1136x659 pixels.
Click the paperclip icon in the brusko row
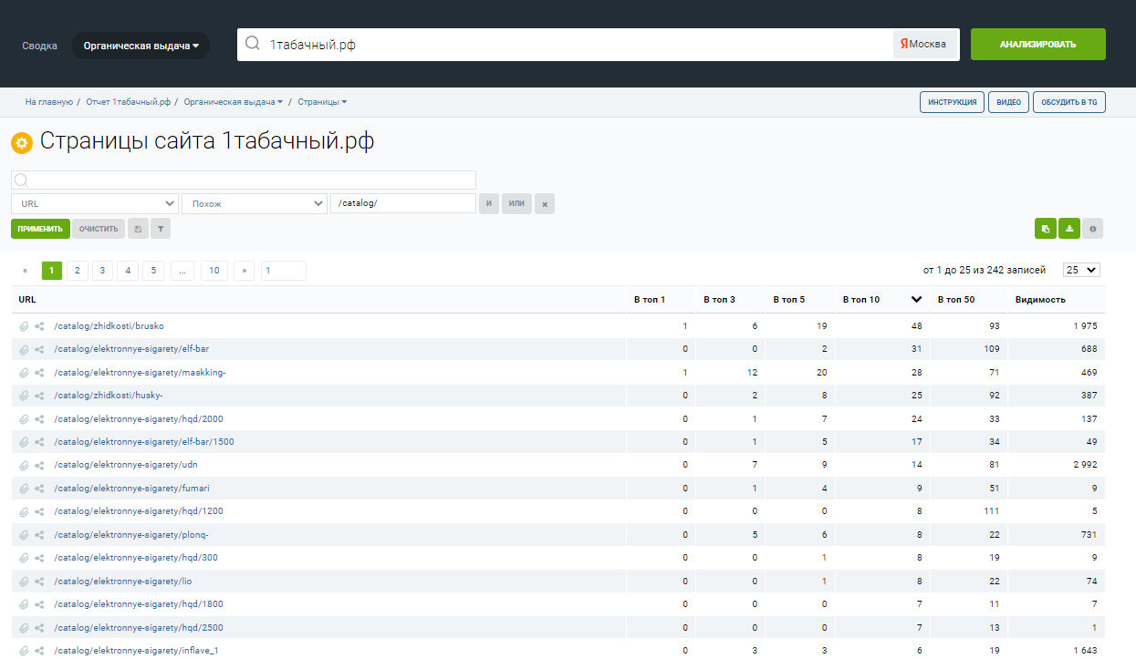pos(24,326)
